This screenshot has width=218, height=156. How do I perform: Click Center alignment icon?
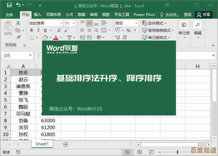click(x=89, y=30)
